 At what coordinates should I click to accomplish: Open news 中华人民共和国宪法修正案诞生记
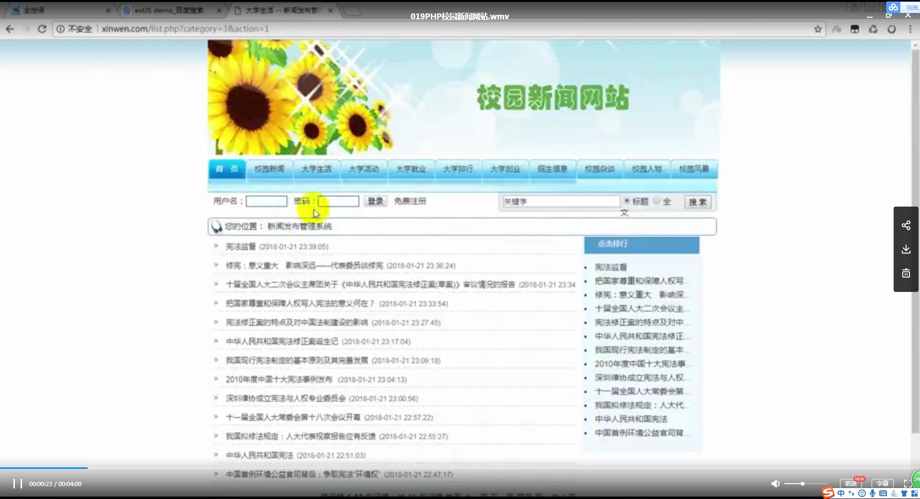coord(282,341)
